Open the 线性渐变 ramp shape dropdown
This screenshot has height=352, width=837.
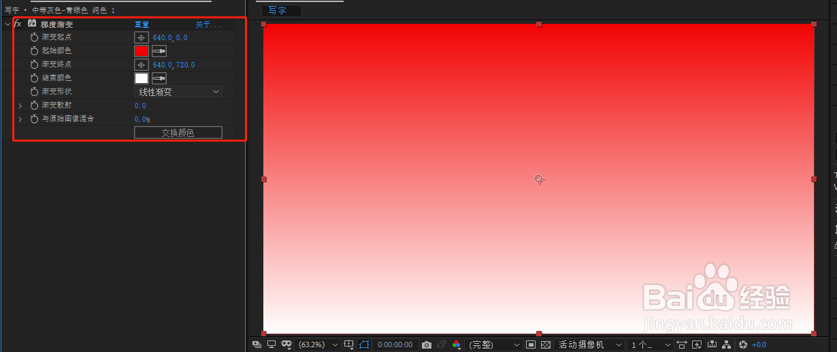click(178, 92)
